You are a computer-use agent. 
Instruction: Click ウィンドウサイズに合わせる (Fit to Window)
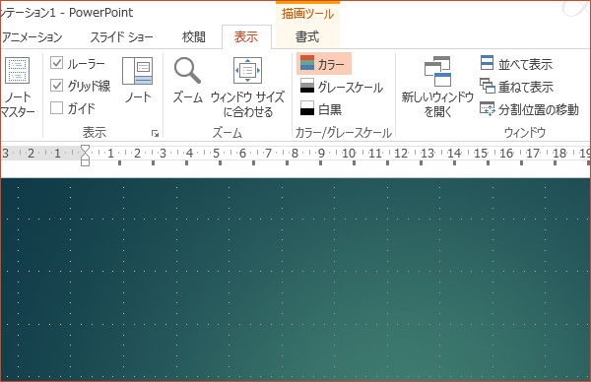point(247,88)
